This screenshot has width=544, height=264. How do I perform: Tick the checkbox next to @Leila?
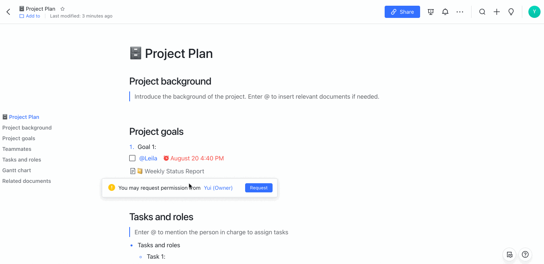132,158
